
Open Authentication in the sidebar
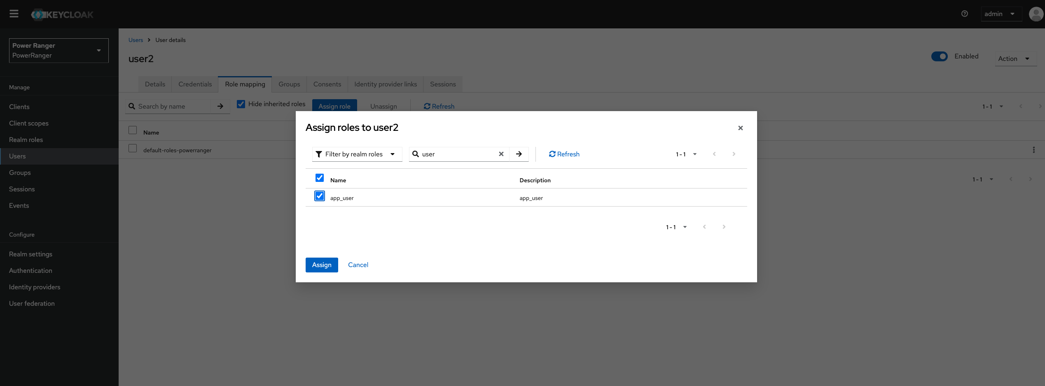[59, 271]
